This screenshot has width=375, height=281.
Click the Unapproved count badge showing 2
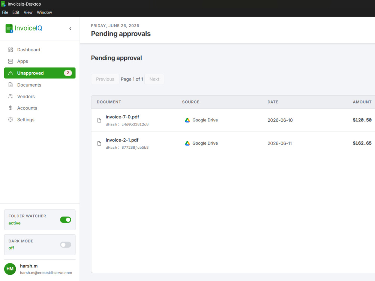click(x=68, y=73)
